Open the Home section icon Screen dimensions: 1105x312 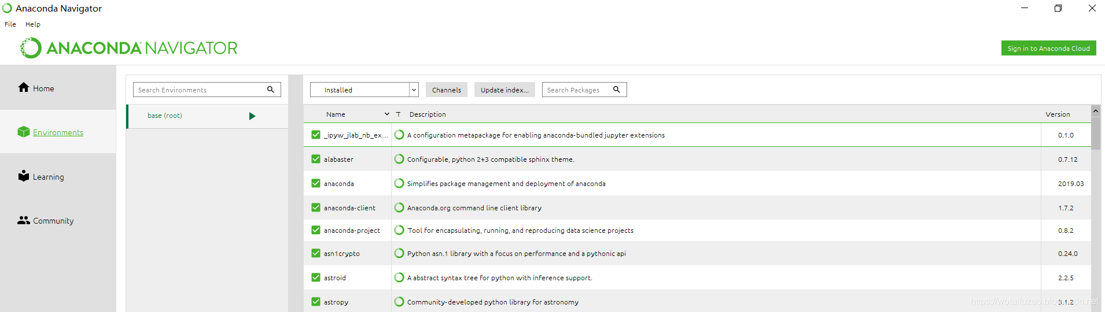click(24, 87)
